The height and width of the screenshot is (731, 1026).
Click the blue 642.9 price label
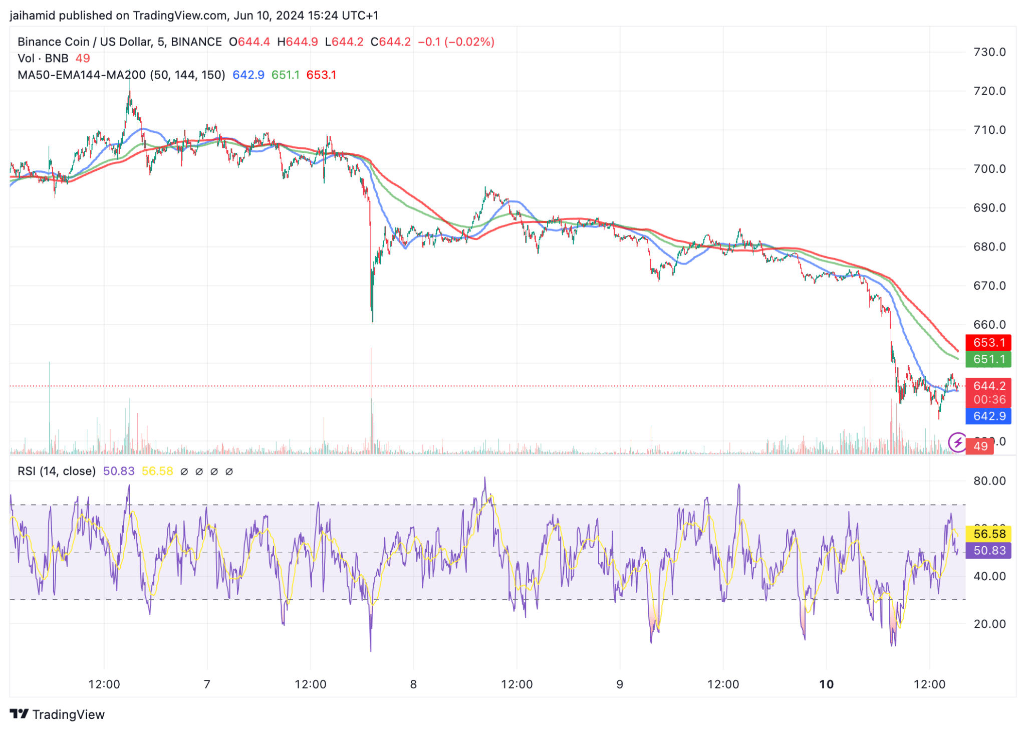[x=988, y=416]
